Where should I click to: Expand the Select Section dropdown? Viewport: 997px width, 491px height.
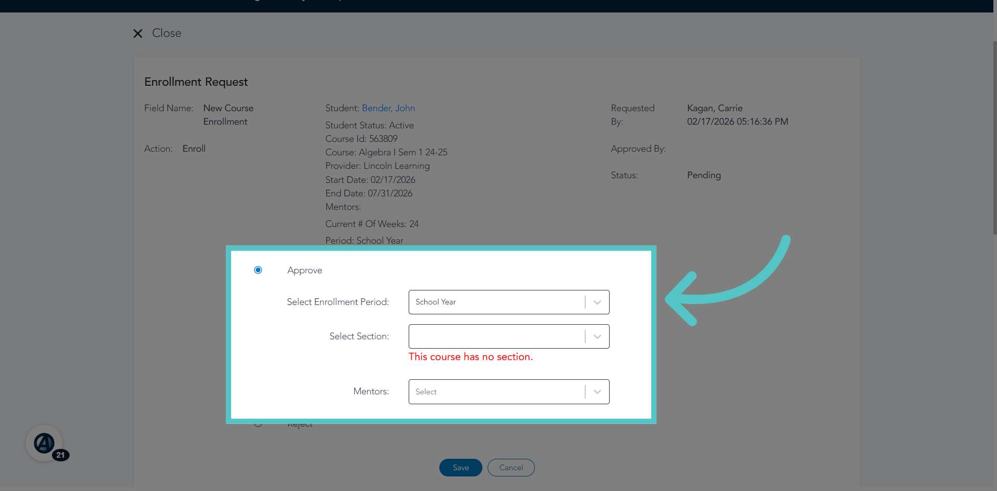[x=509, y=336]
